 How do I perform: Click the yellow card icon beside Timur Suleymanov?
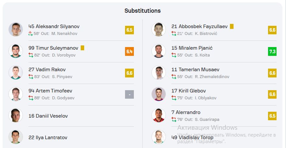[x=83, y=48]
